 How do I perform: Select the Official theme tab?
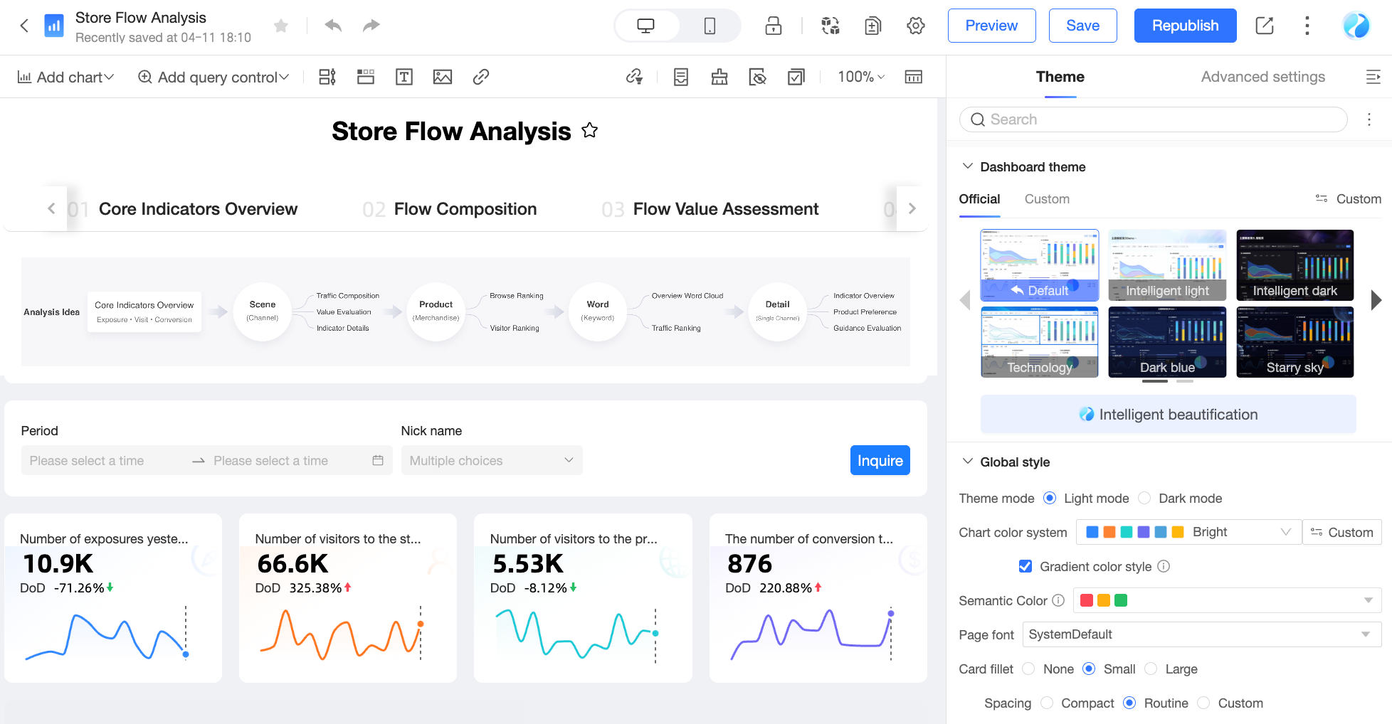tap(979, 199)
